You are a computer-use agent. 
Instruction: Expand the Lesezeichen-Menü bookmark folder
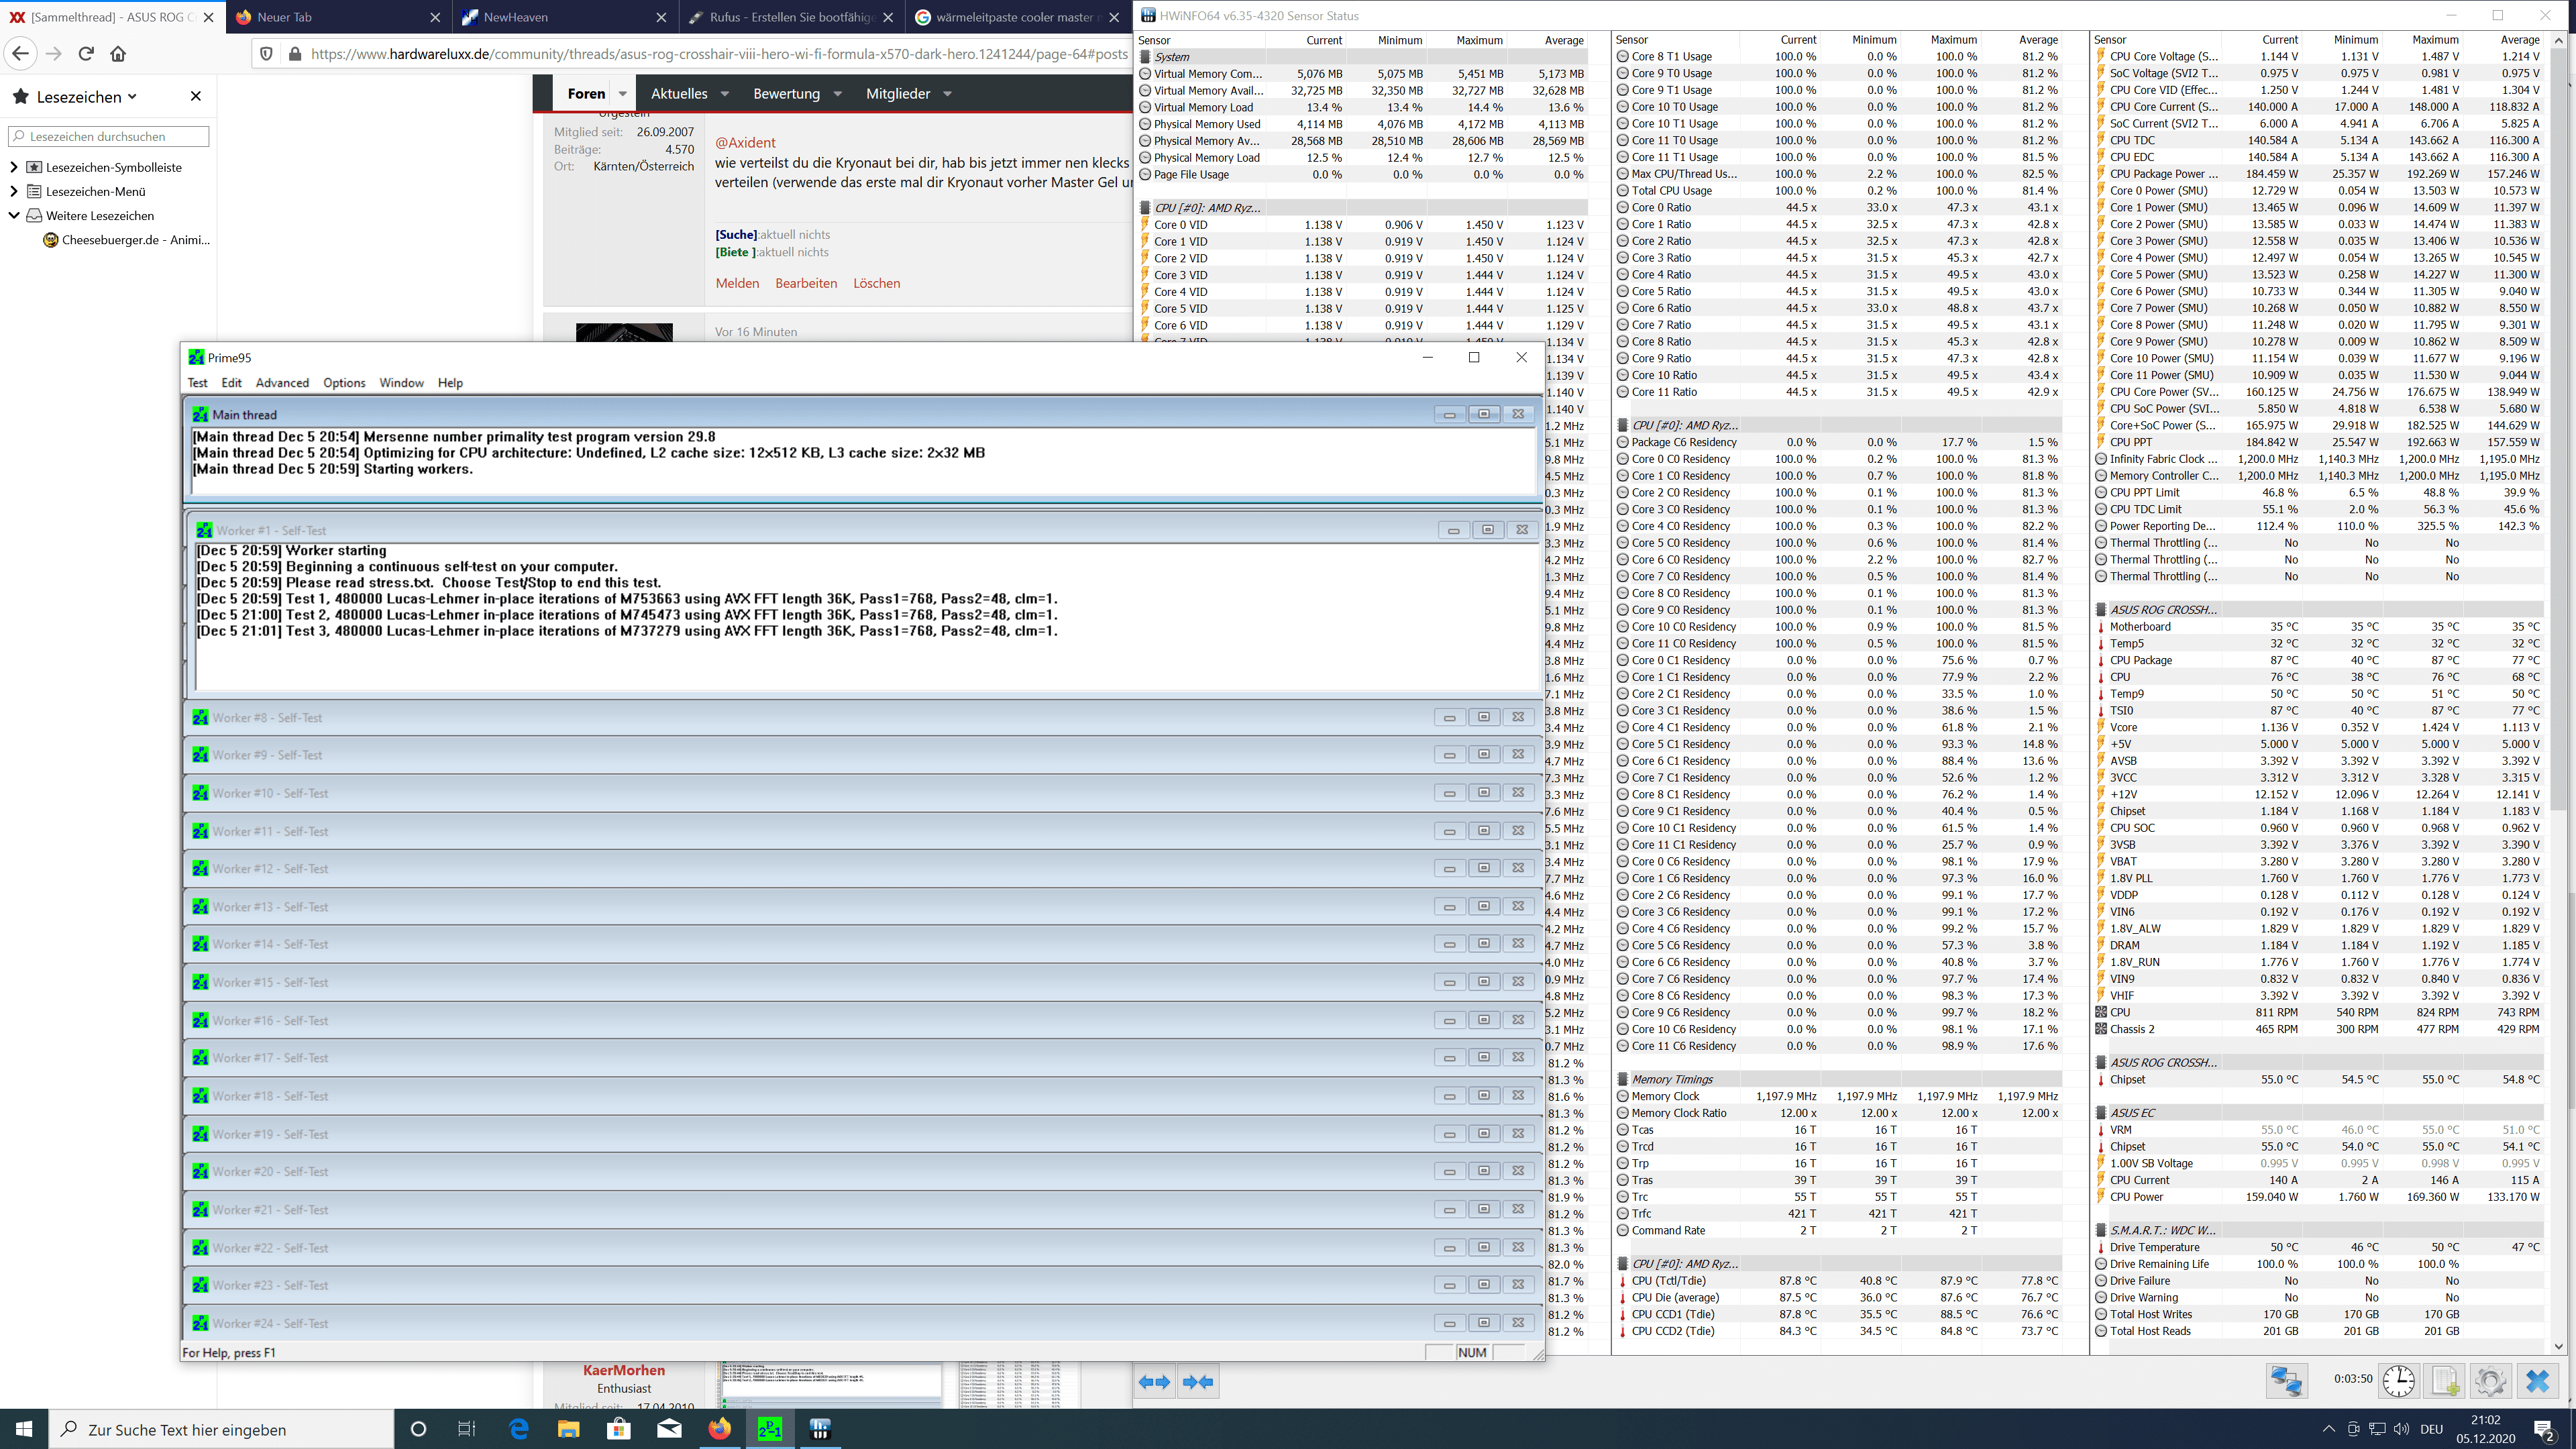(13, 191)
